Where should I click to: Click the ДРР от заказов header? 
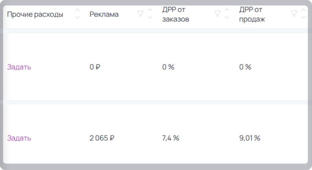point(175,14)
